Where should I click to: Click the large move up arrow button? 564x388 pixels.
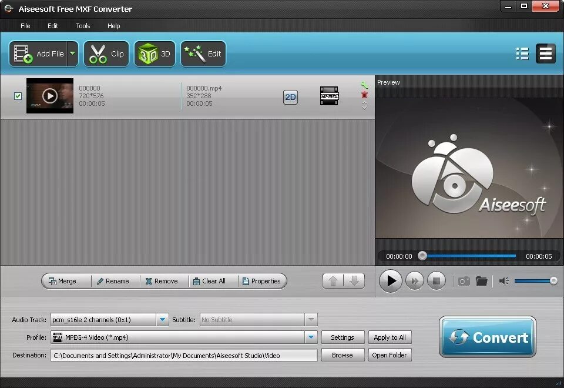tap(333, 281)
